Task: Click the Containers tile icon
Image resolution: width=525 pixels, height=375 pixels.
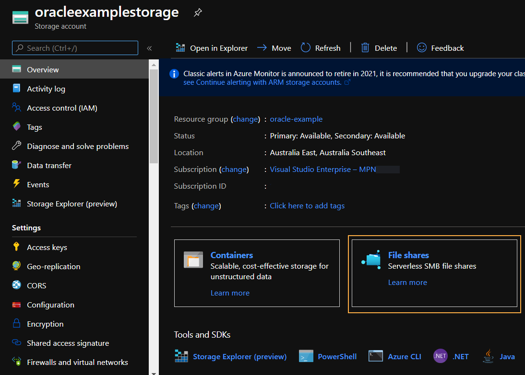Action: tap(193, 260)
